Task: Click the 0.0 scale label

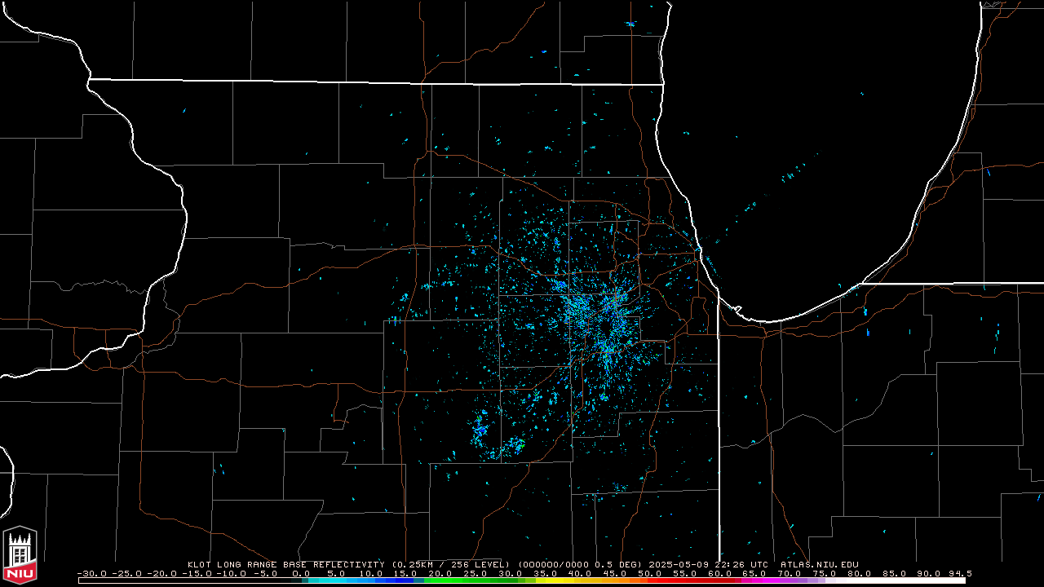Action: click(x=300, y=573)
